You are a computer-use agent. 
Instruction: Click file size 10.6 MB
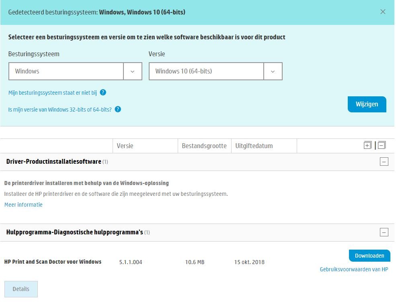pos(195,262)
